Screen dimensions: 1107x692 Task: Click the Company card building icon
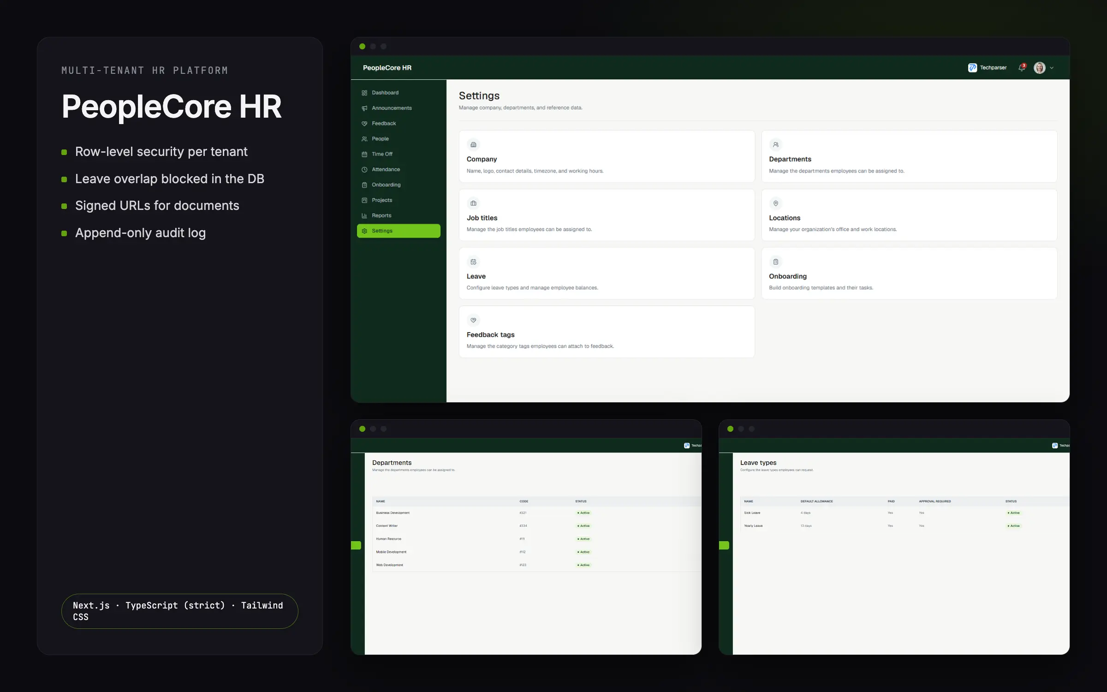coord(473,145)
